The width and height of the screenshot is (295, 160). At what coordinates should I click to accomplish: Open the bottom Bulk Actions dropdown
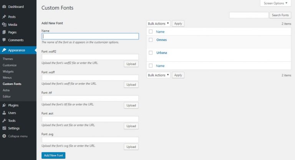(158, 75)
